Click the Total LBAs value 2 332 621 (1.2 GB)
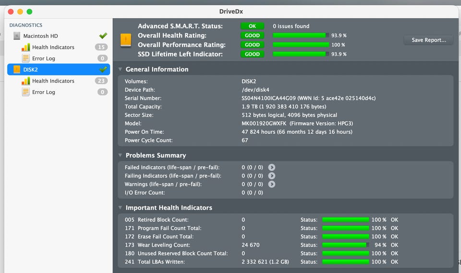 [265, 262]
